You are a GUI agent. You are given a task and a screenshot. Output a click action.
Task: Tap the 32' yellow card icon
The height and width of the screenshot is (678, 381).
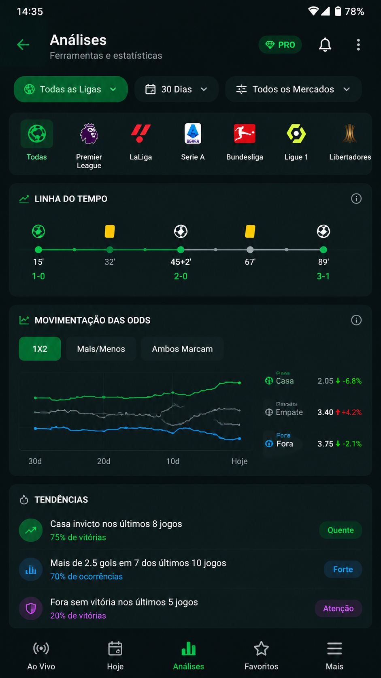[110, 232]
